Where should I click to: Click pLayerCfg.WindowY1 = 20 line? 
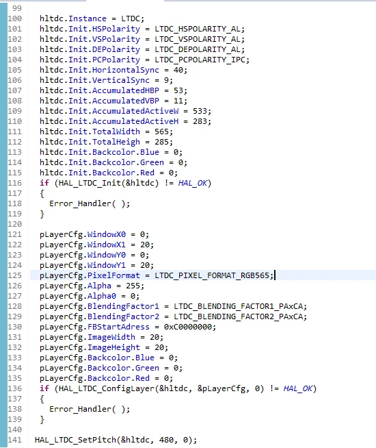[96, 265]
